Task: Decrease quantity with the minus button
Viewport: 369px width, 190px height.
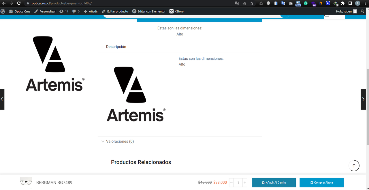Action: [x=231, y=183]
